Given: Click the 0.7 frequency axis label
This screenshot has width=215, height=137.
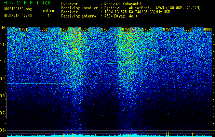Looking at the screenshot, I should tap(3, 113).
